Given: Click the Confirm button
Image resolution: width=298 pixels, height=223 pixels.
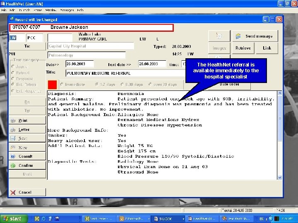Looking at the screenshot, I should coord(27,165).
